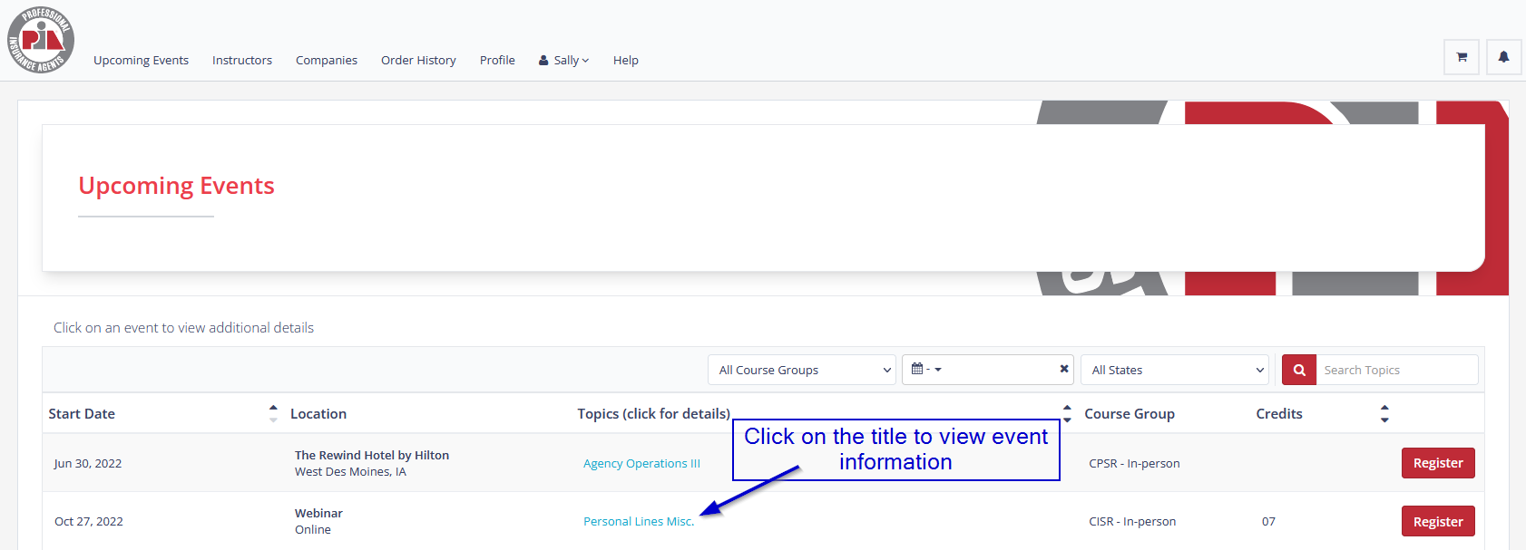The width and height of the screenshot is (1526, 550).
Task: Focus the Search Topics field
Action: pos(1396,370)
